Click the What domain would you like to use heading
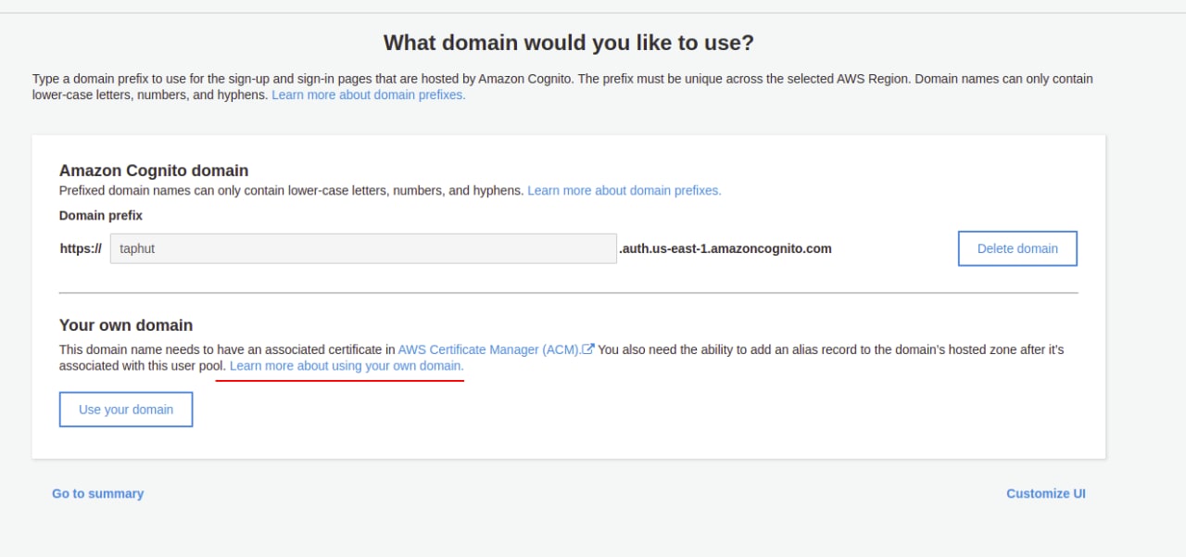This screenshot has width=1186, height=557. 569,43
